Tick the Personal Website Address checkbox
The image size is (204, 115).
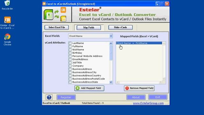click(70, 56)
